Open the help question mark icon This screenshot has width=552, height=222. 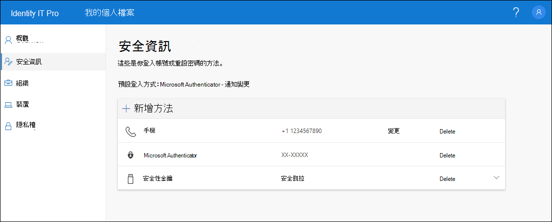point(516,12)
